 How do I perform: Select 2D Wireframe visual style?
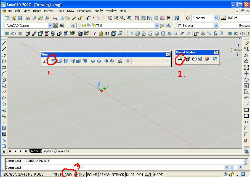(x=180, y=59)
